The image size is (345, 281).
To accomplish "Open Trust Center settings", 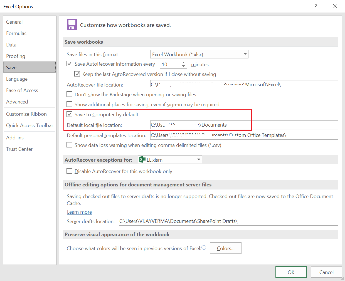I will [29, 149].
